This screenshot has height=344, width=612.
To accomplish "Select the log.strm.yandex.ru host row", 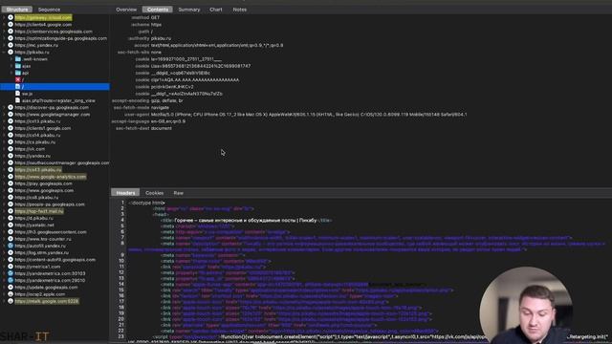I will (41, 252).
